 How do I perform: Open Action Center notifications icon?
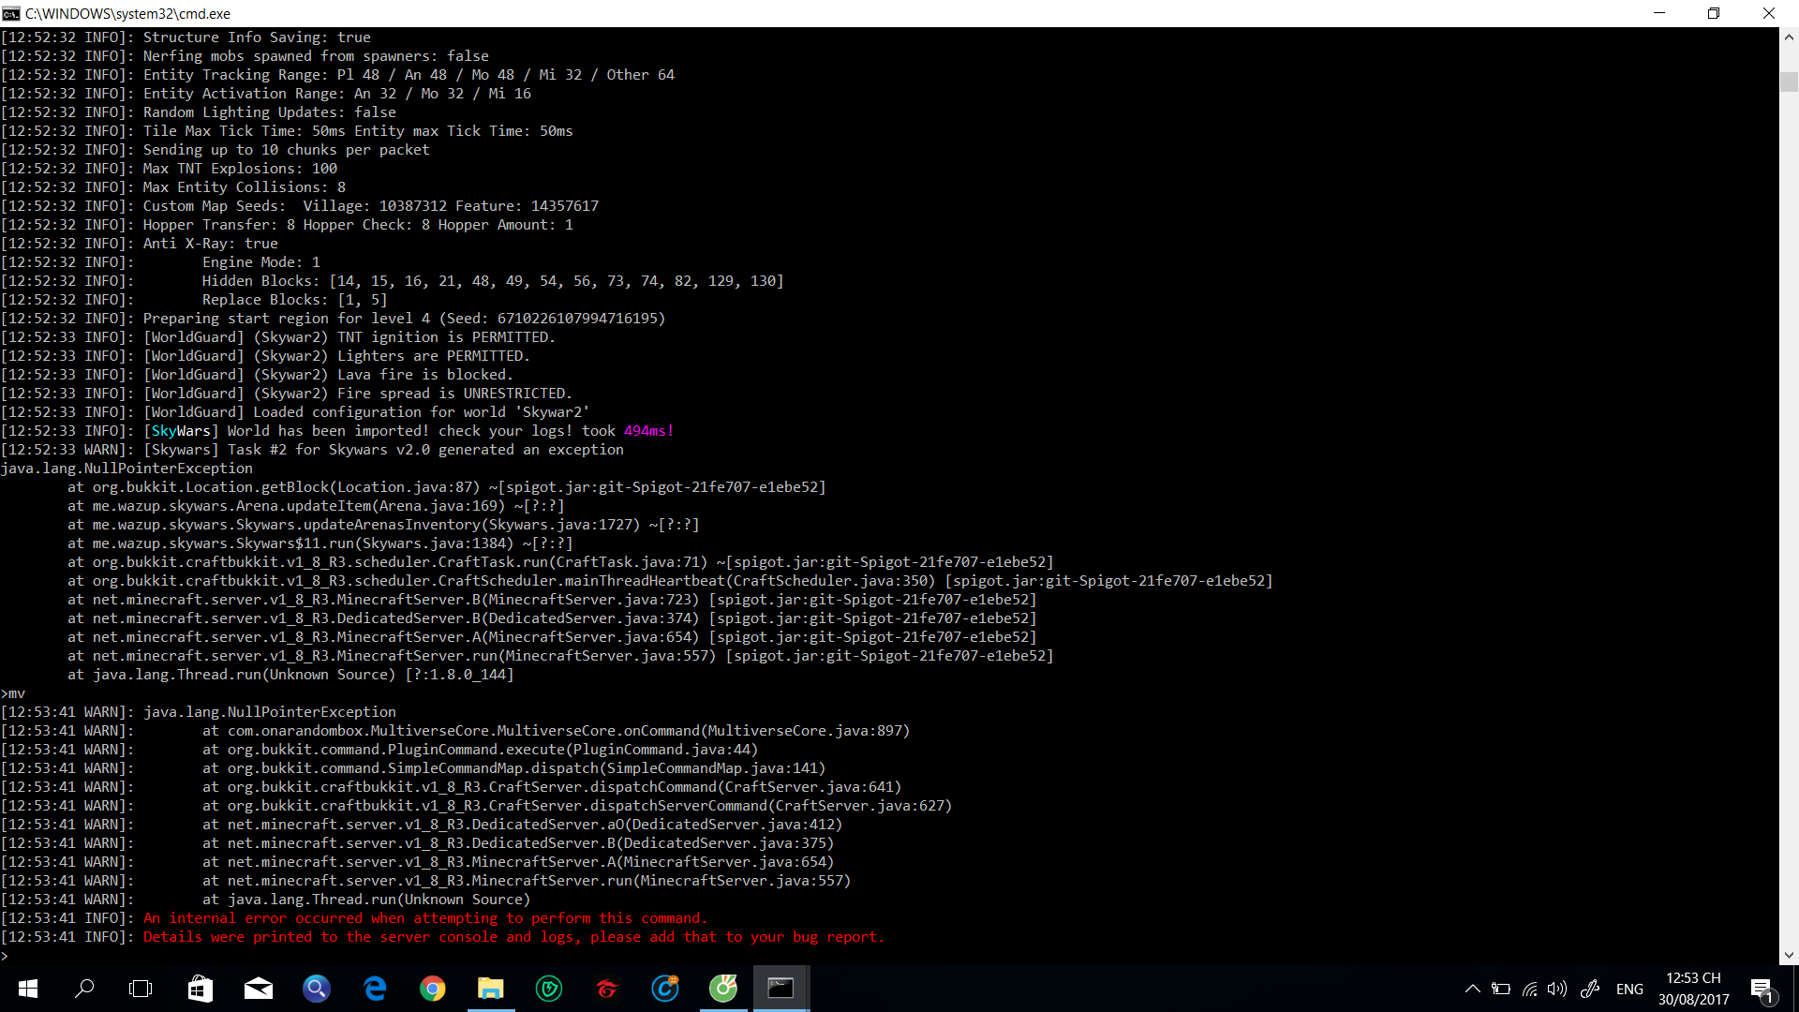[x=1762, y=989]
